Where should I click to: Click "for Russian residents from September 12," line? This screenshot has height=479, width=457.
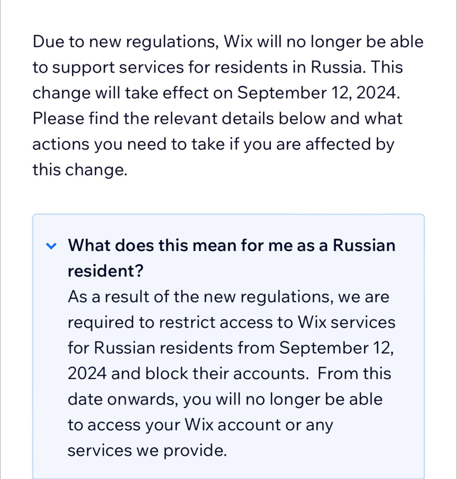(231, 348)
